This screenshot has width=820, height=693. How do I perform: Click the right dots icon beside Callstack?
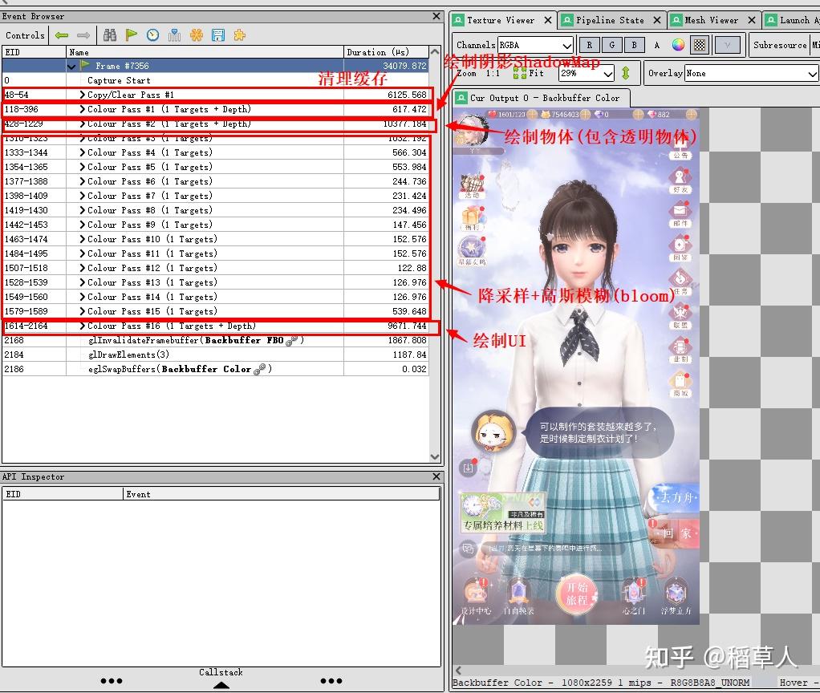[x=331, y=681]
